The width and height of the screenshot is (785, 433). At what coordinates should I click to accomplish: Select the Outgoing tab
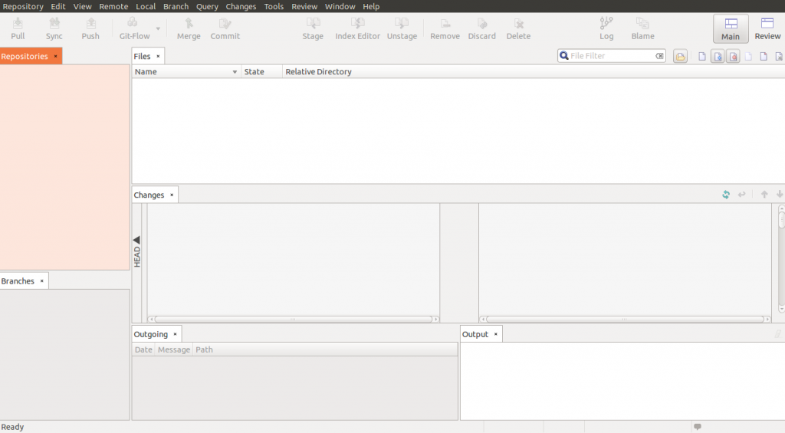[x=150, y=334]
